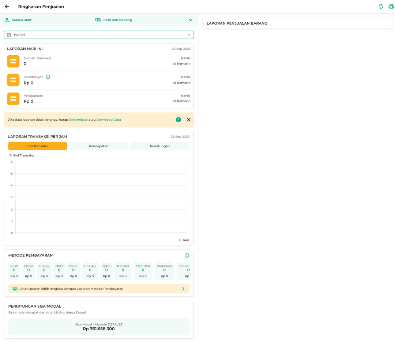Switch to Pendapatan chart tab

tap(99, 146)
